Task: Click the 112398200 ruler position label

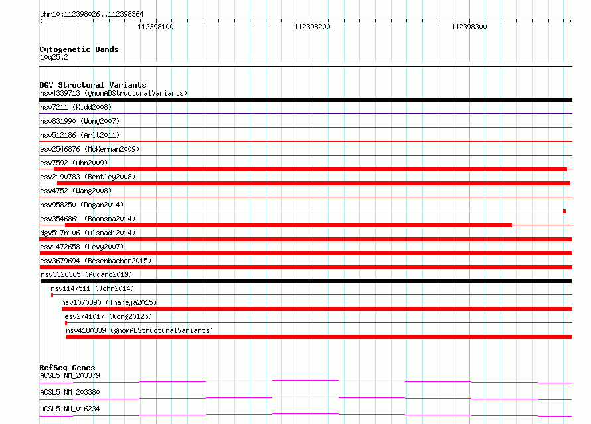Action: pos(312,27)
